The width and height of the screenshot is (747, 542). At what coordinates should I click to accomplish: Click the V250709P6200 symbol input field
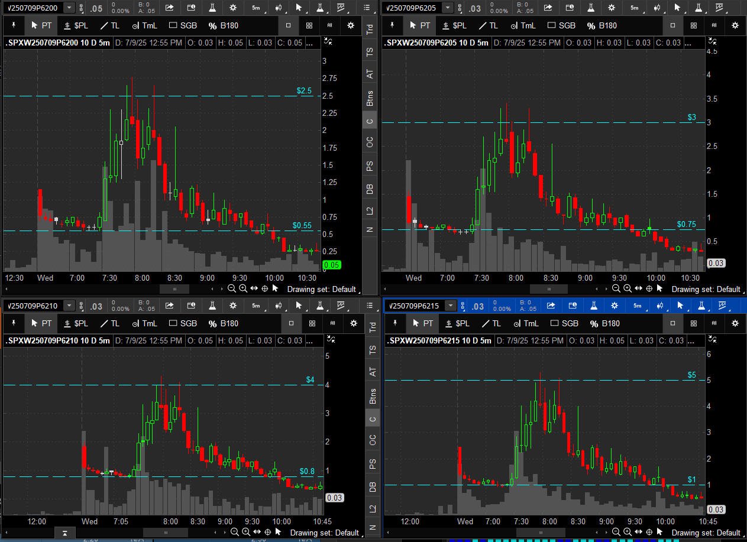click(33, 8)
